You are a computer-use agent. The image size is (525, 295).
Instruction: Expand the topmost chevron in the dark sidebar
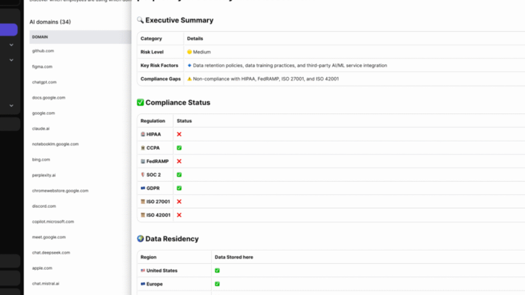point(12,45)
